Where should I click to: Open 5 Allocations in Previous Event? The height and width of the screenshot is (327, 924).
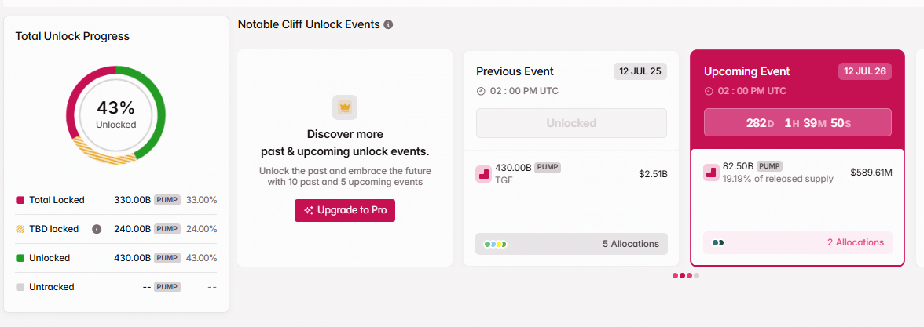click(630, 244)
